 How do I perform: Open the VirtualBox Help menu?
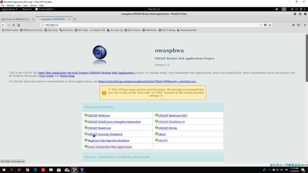[x=41, y=5]
